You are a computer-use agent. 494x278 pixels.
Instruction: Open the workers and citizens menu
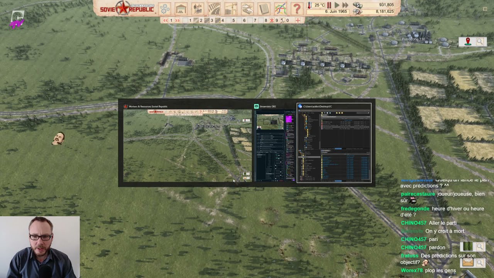click(198, 8)
